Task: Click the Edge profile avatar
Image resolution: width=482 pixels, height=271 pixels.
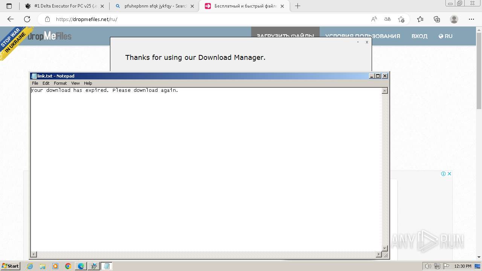Action: (x=454, y=19)
